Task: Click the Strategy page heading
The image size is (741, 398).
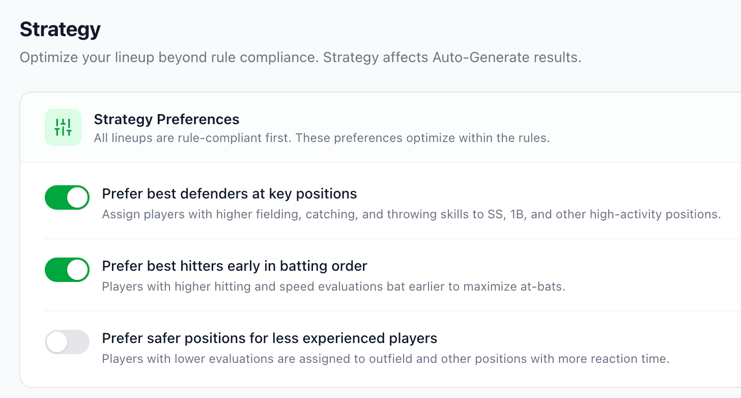Action: pos(60,29)
